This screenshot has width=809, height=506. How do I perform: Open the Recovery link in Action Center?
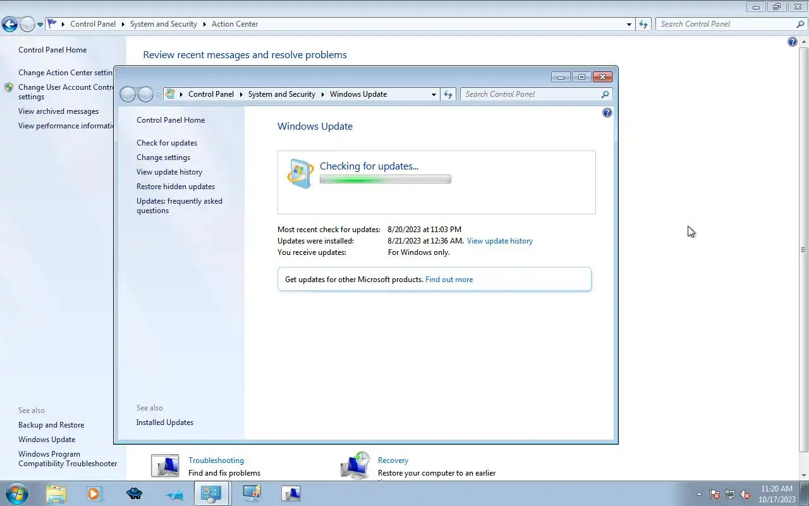pos(393,460)
